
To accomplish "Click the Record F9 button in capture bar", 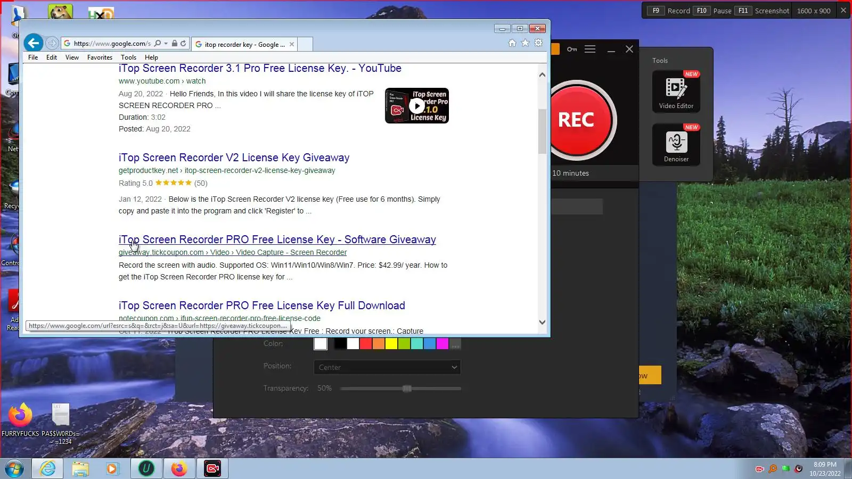I will 668,11.
